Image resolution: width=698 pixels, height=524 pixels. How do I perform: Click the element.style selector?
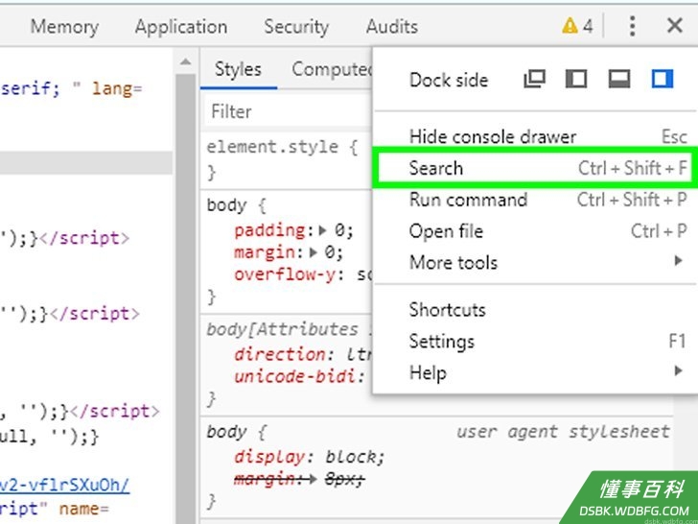[x=272, y=147]
